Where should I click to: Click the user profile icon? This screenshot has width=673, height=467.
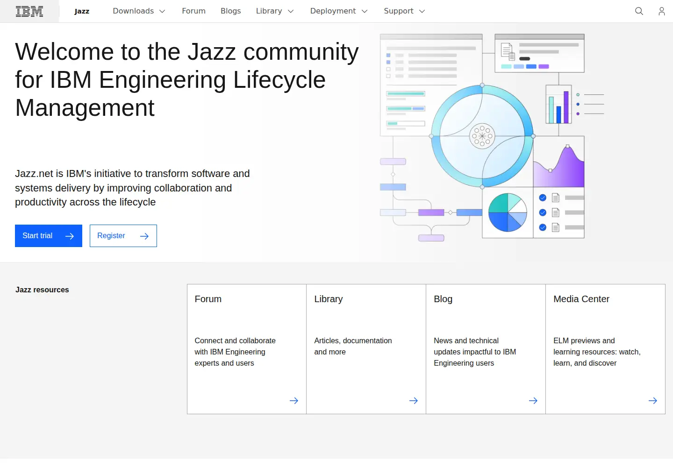pos(661,11)
